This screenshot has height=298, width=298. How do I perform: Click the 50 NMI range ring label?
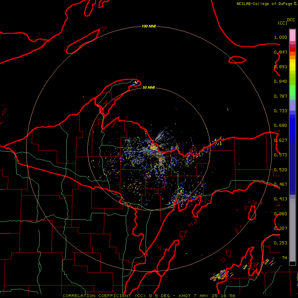pyautogui.click(x=149, y=87)
